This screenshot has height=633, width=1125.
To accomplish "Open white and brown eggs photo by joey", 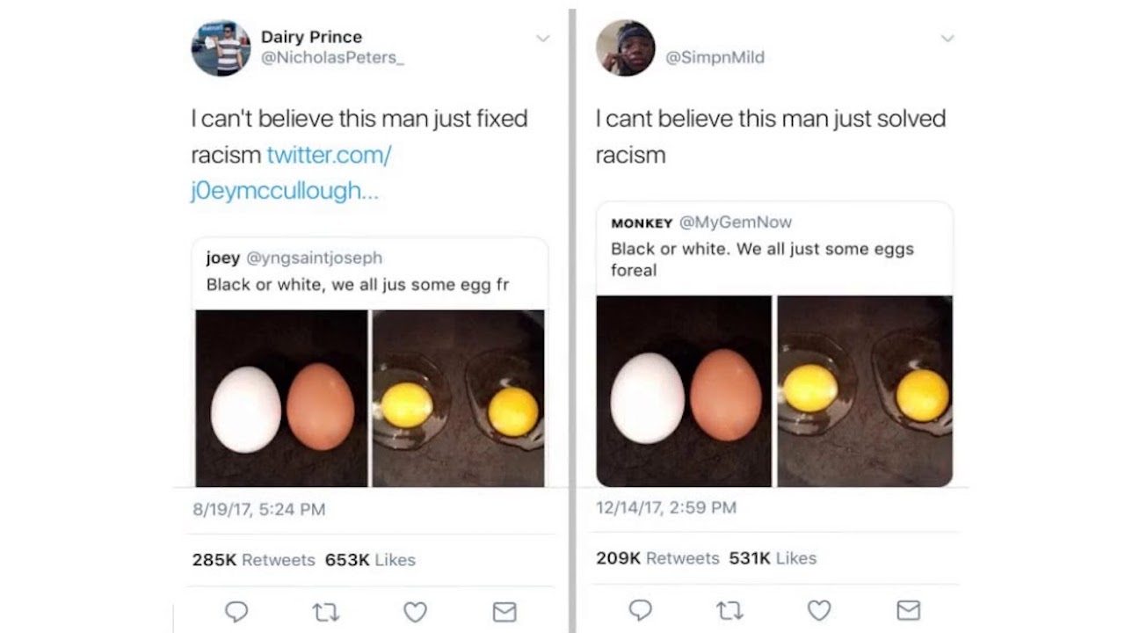I will click(281, 398).
